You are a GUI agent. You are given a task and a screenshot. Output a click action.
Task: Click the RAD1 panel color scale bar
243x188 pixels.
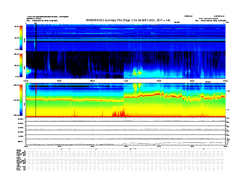pyautogui.click(x=21, y=65)
